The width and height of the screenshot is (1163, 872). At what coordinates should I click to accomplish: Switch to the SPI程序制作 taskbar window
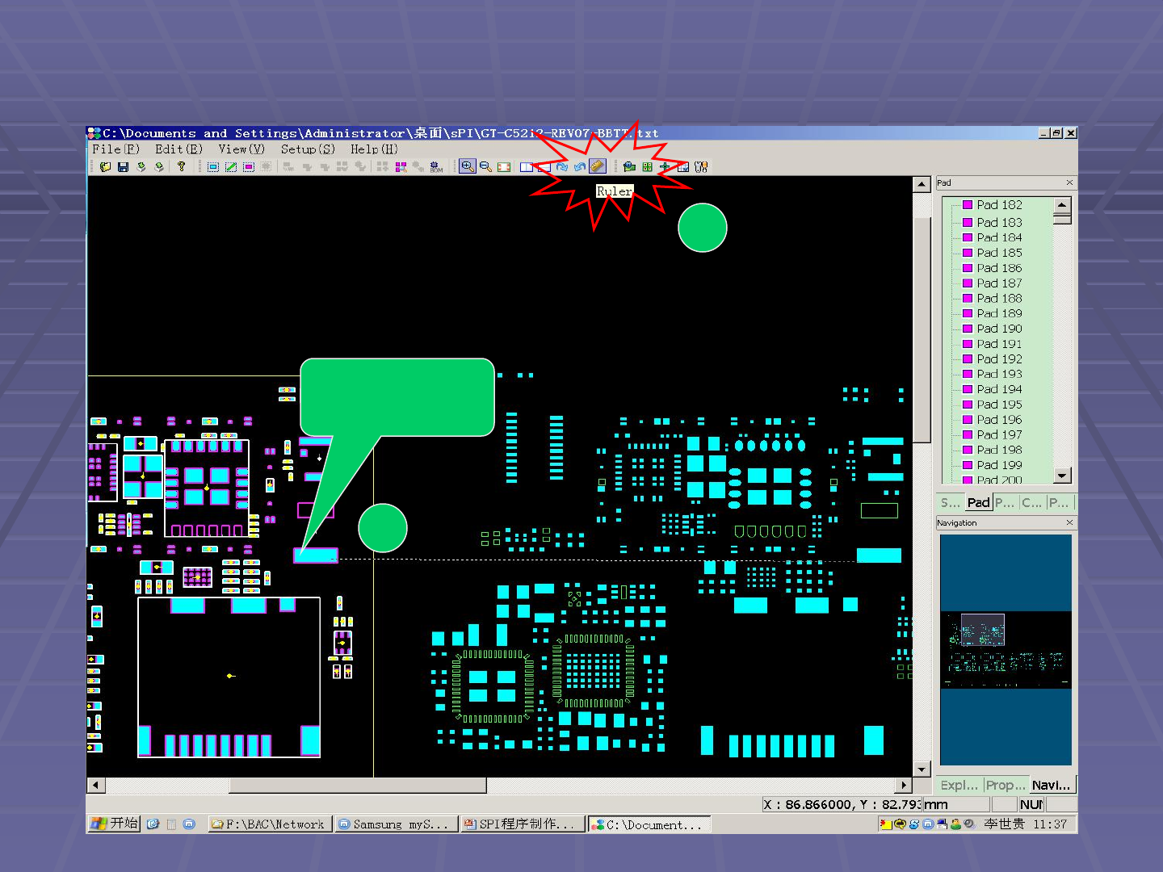point(522,824)
